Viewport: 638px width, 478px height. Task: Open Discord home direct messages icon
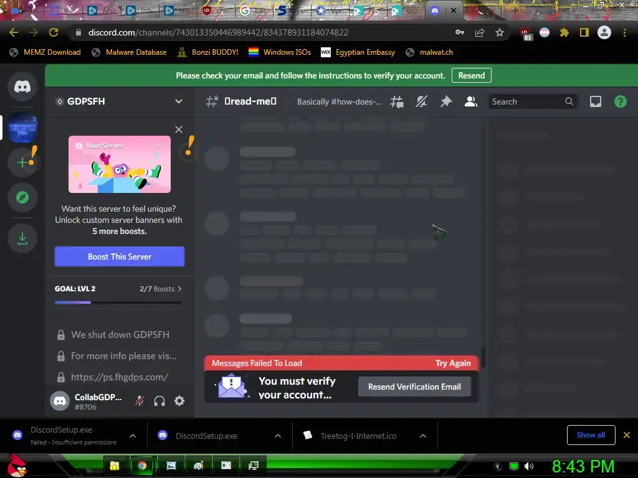coord(22,87)
